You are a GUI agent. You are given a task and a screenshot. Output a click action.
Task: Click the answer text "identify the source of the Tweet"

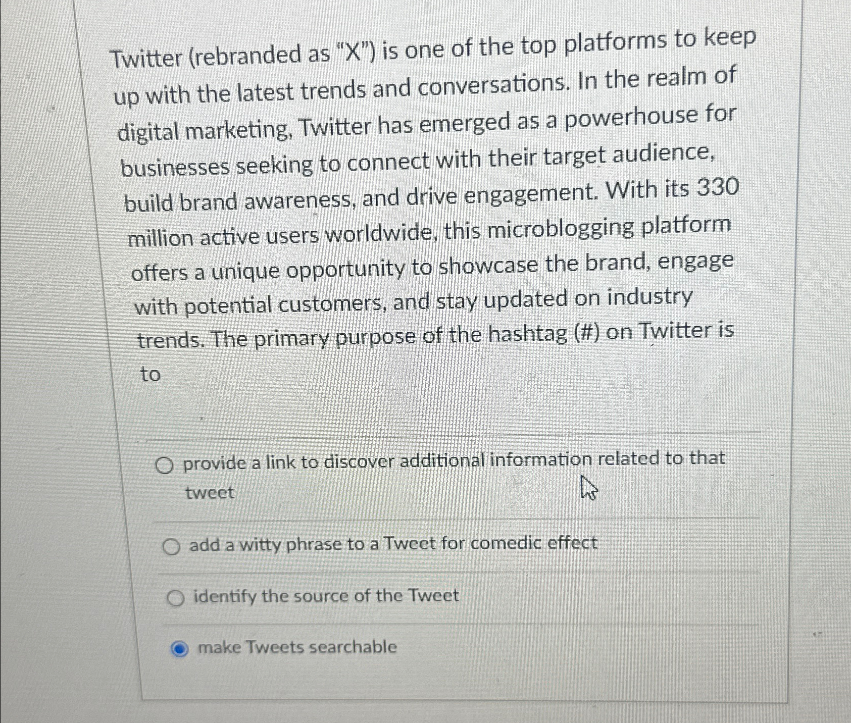pyautogui.click(x=326, y=596)
